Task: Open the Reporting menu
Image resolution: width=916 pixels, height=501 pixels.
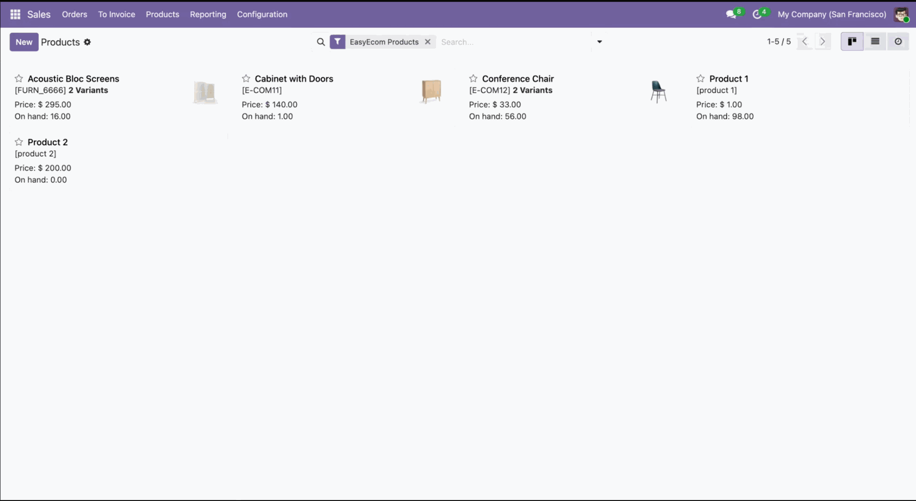Action: [x=208, y=14]
